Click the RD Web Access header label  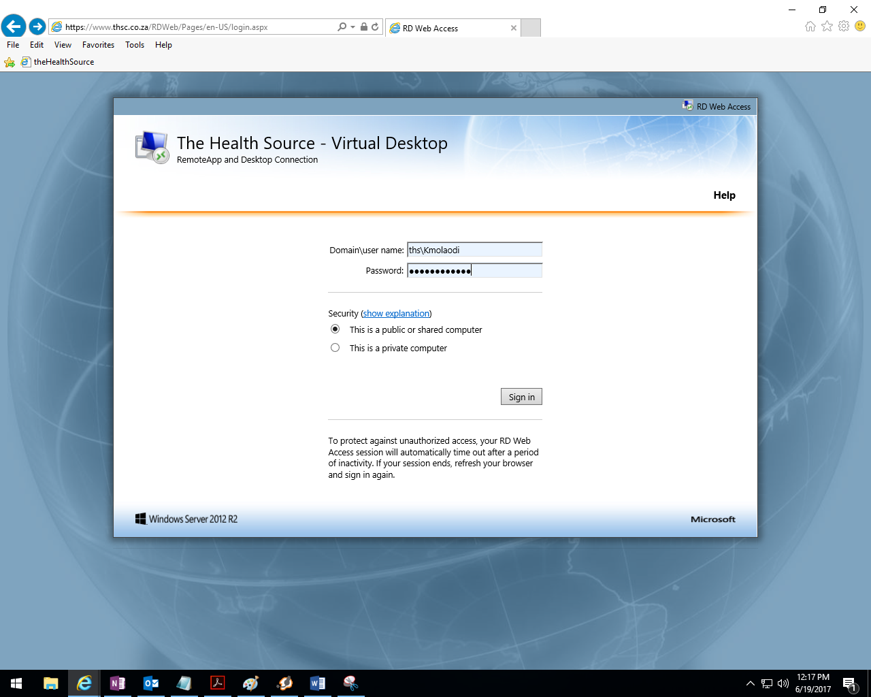(x=717, y=106)
